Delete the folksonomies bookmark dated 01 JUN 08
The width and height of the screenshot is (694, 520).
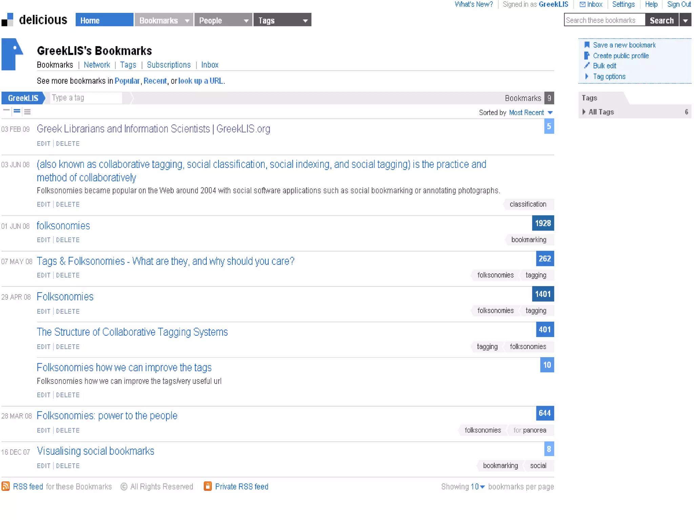coord(68,240)
